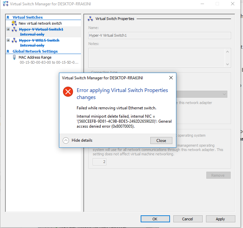Collapse the Virtual Switches section
This screenshot has height=228, width=243.
coord(8,17)
